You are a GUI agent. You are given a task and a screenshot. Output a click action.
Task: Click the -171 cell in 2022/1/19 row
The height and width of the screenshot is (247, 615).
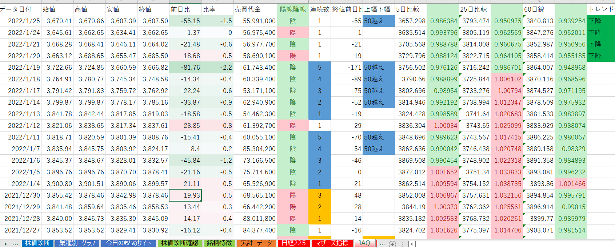coord(347,68)
